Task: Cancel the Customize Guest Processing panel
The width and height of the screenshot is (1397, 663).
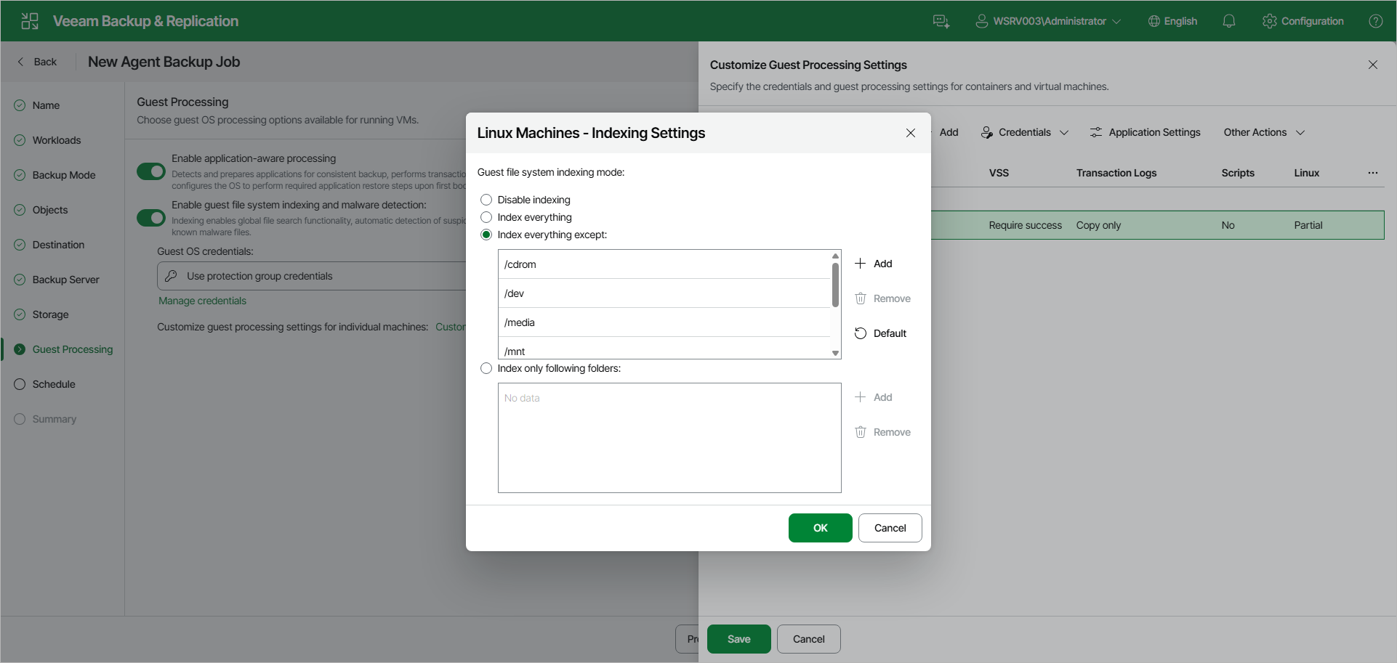Action: coord(809,639)
